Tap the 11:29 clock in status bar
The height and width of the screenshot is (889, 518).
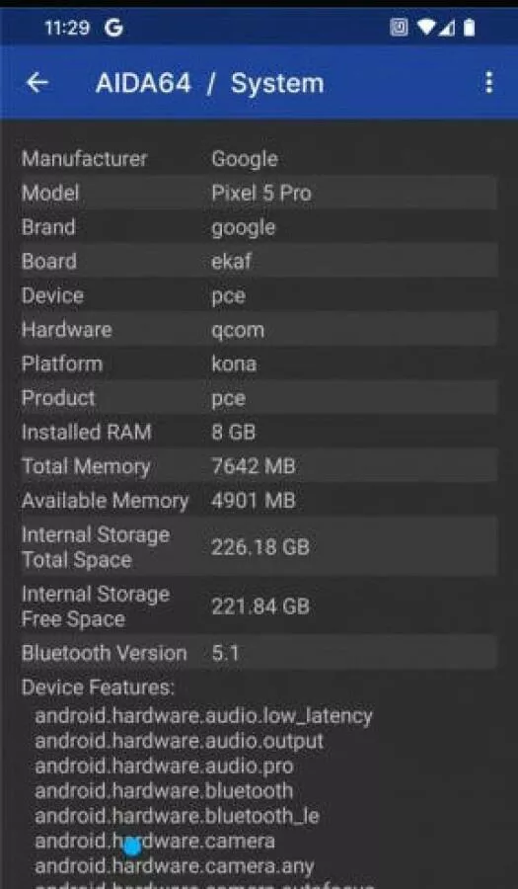[x=67, y=28]
